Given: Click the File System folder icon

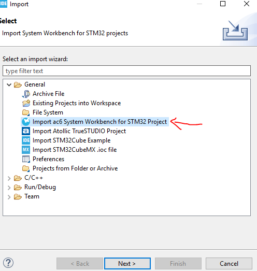Looking at the screenshot, I should click(26, 112).
